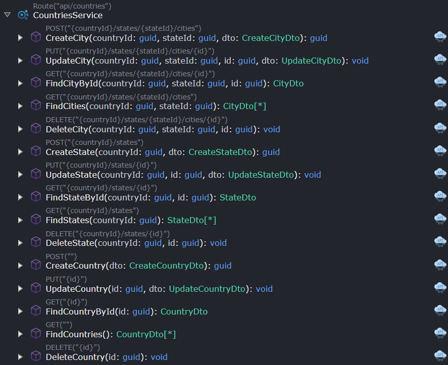
Task: Click the CountriesService service icon
Action: pyautogui.click(x=23, y=15)
